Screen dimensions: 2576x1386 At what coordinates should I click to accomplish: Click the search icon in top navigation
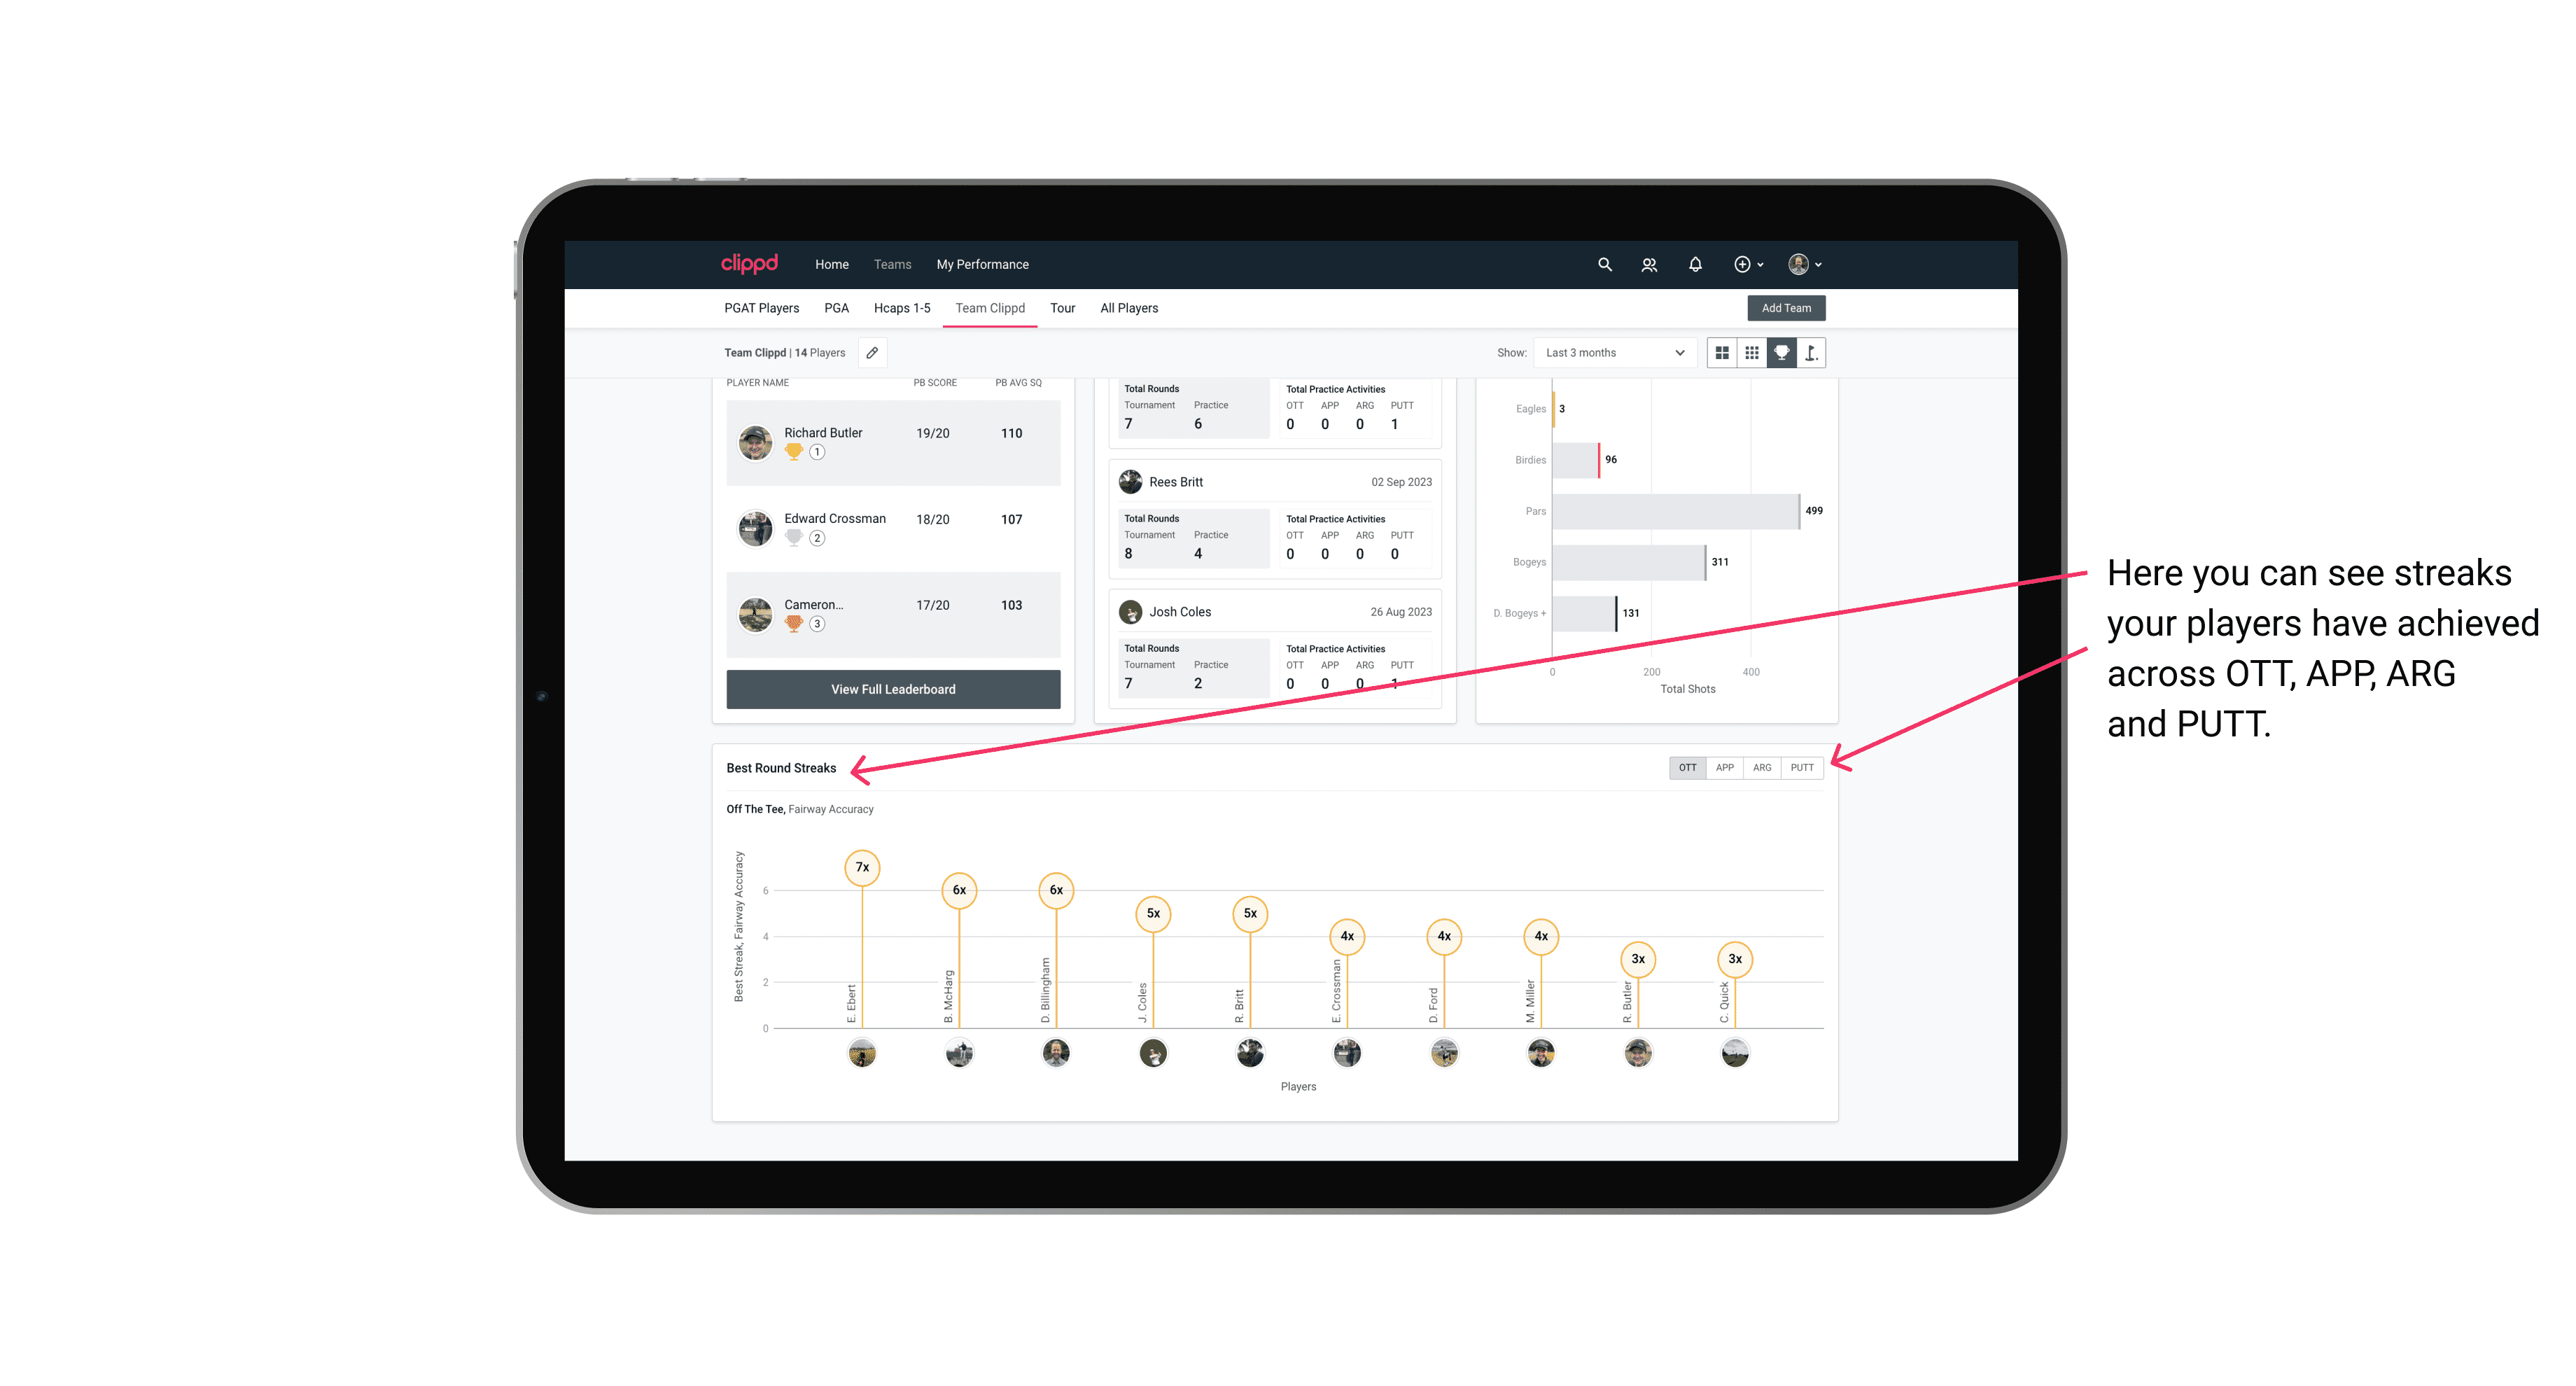tap(1604, 265)
